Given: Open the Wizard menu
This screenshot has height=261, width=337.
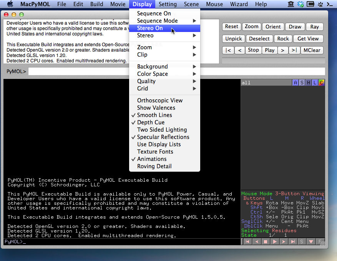Looking at the screenshot, I should (x=239, y=4).
